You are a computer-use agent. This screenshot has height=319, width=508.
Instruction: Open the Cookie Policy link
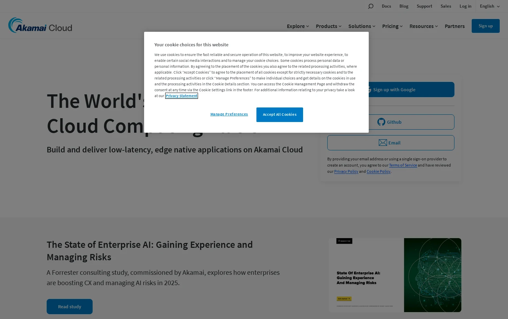tap(378, 171)
